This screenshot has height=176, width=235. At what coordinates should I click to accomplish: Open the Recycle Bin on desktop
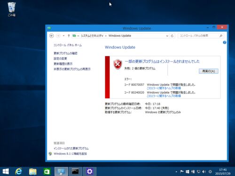tap(12, 9)
